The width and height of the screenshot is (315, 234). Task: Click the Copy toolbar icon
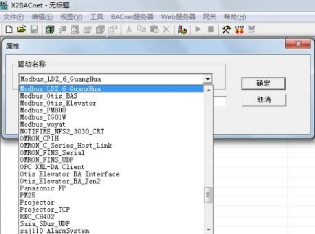[x=141, y=29]
